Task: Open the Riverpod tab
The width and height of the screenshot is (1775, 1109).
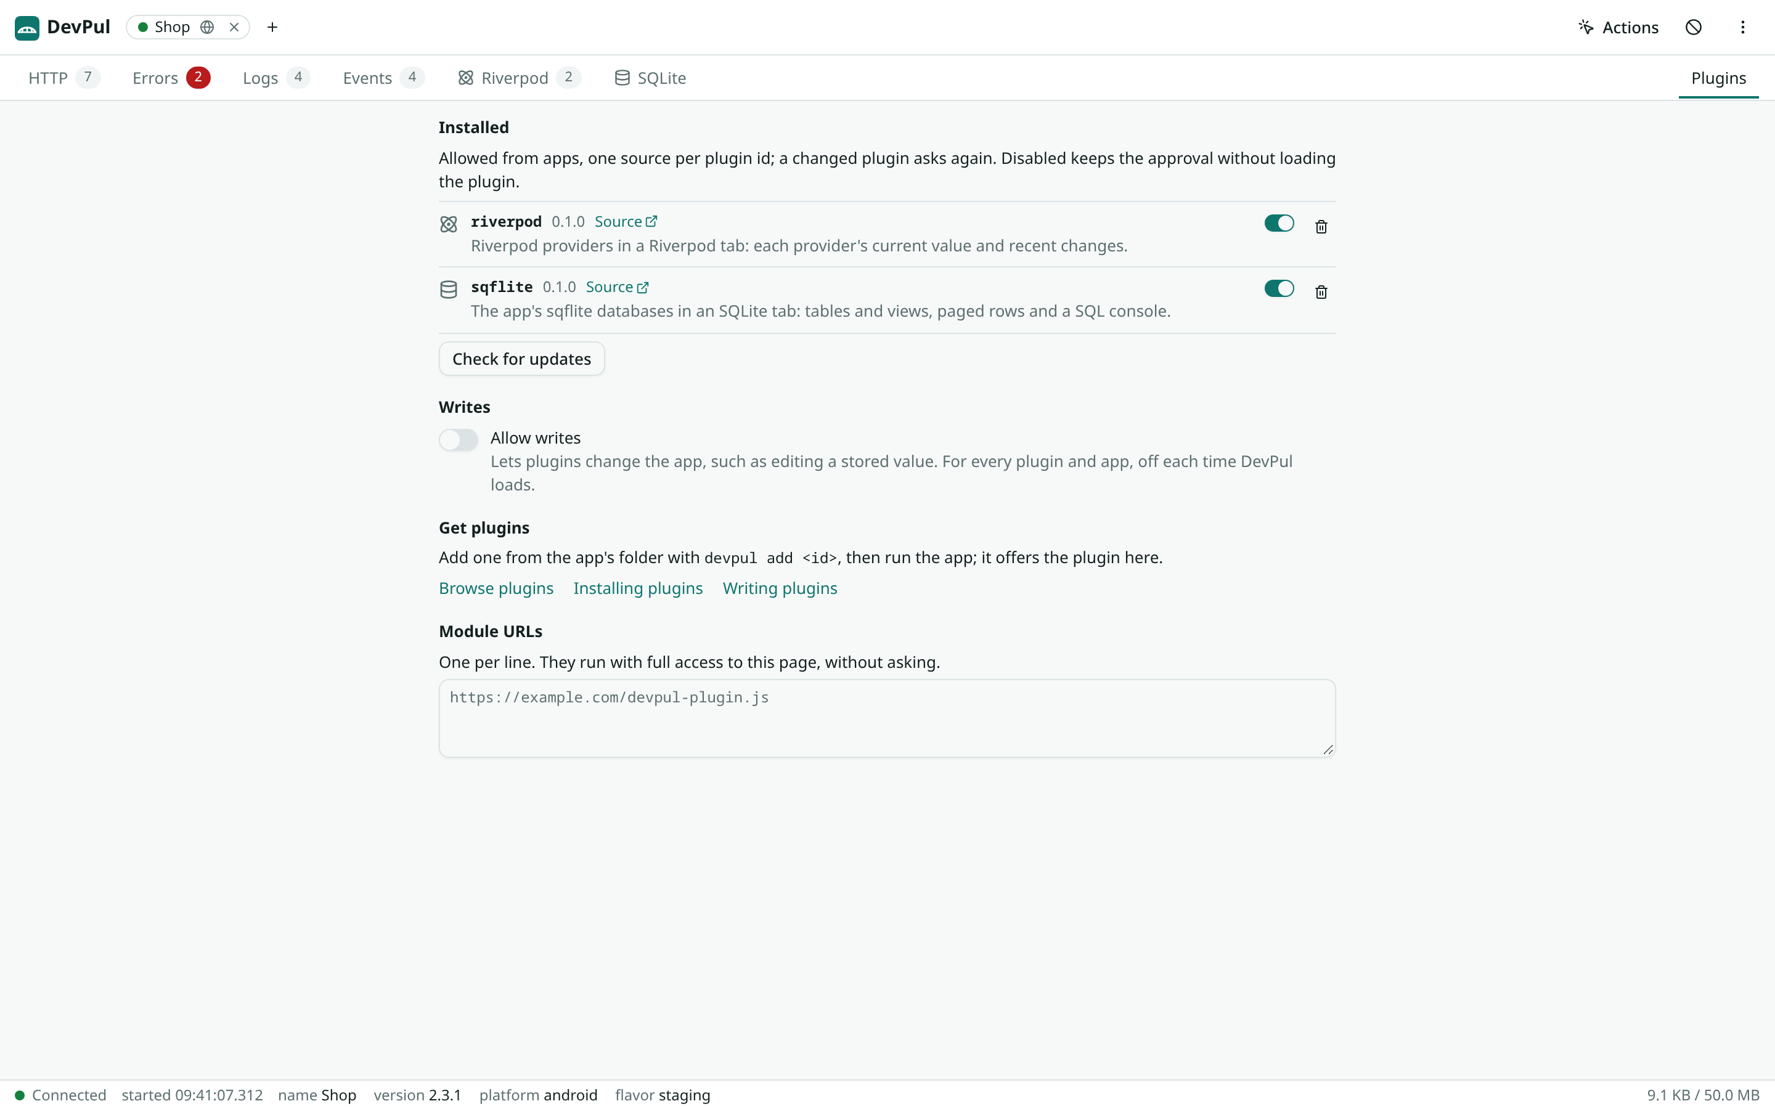Action: 520,78
